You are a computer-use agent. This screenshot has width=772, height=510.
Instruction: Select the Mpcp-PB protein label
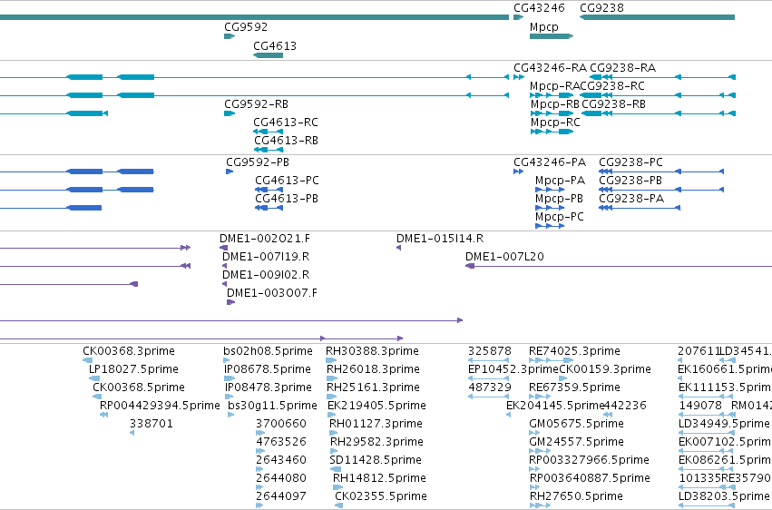click(559, 199)
